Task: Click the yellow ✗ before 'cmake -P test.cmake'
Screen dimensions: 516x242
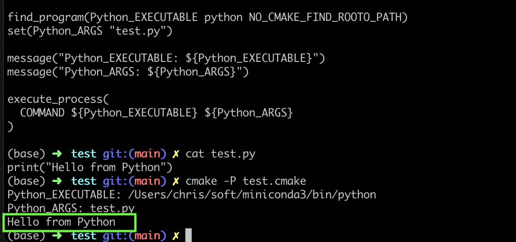Action: (x=176, y=181)
